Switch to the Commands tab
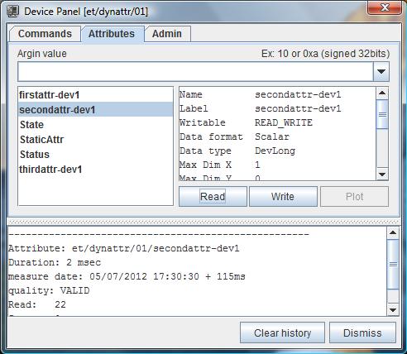The width and height of the screenshot is (407, 354). point(45,34)
